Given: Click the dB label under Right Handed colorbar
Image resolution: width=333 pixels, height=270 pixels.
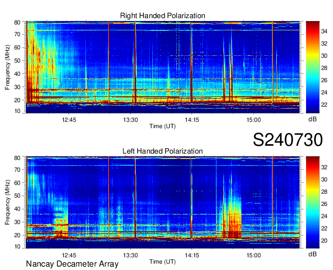Looking at the screenshot, I should coord(312,119).
